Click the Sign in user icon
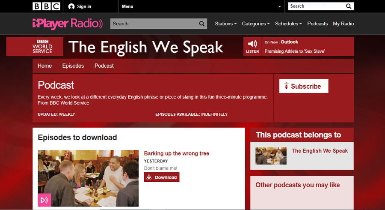Image resolution: width=385 pixels, height=210 pixels. 71,6
